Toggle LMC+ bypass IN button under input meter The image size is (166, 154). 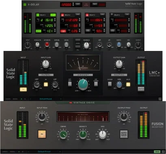[x=23, y=89]
